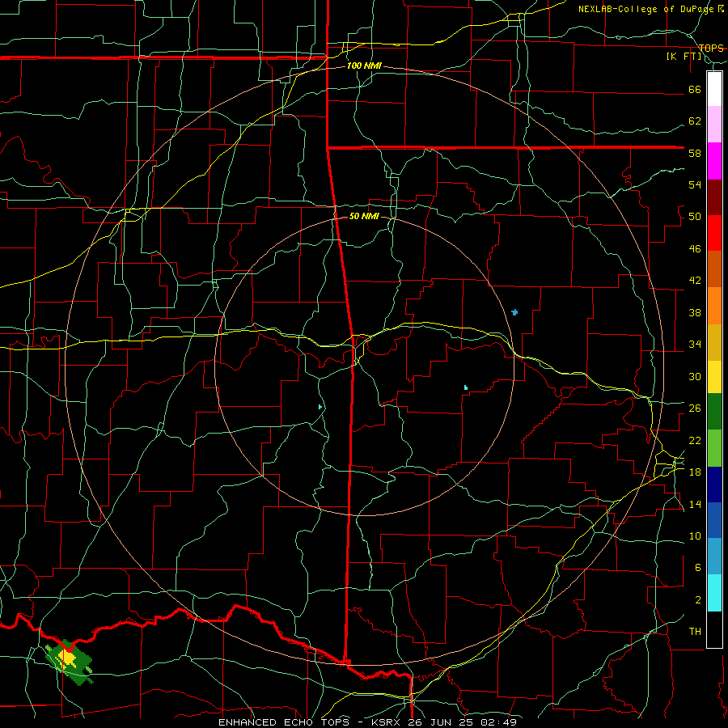The width and height of the screenshot is (728, 728).
Task: Click the white swatch in the tops legend
Action: pyautogui.click(x=714, y=89)
